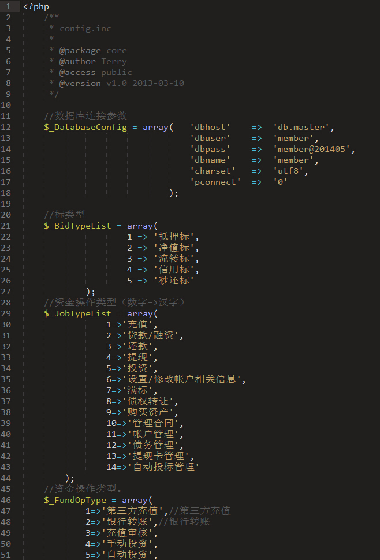Click the '$_JobTypeList' variable
Image resolution: width=380 pixels, height=560 pixels.
[78, 313]
